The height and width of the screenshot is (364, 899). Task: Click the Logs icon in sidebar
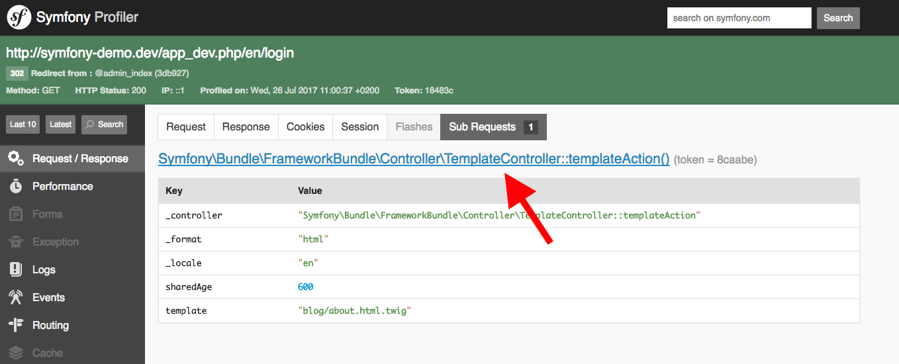16,270
